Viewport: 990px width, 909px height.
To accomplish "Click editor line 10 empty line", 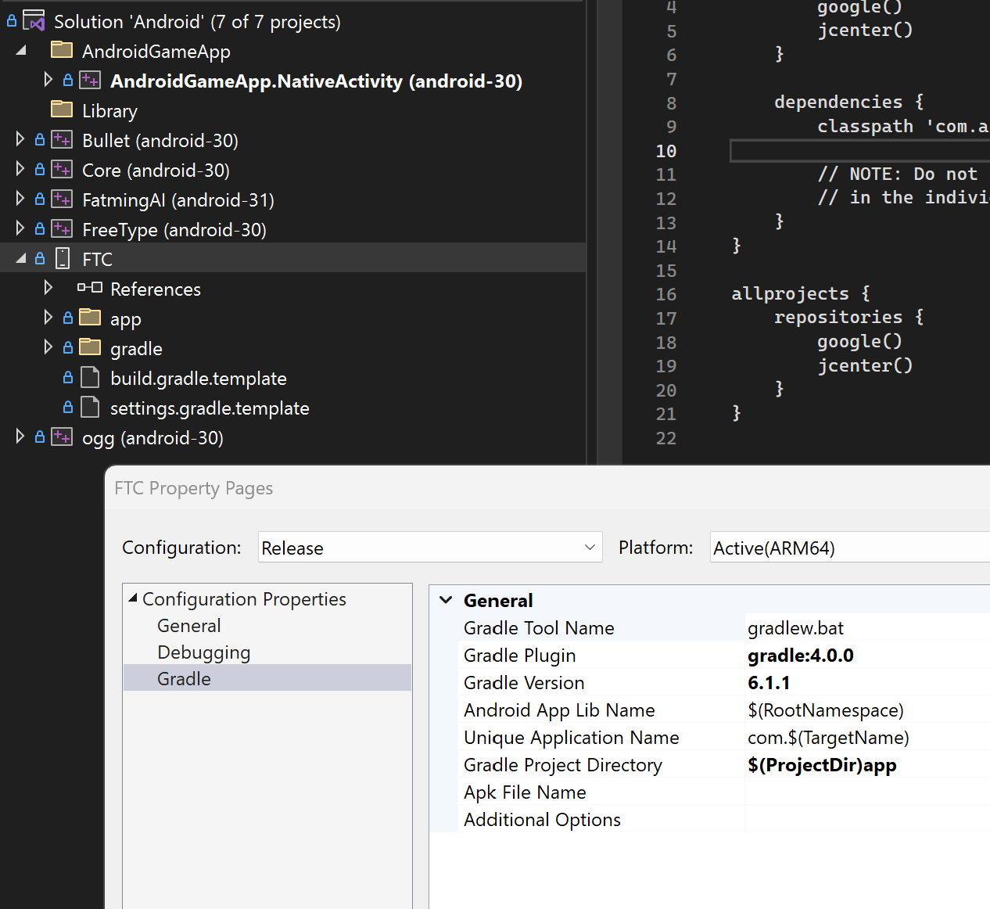I will 859,151.
